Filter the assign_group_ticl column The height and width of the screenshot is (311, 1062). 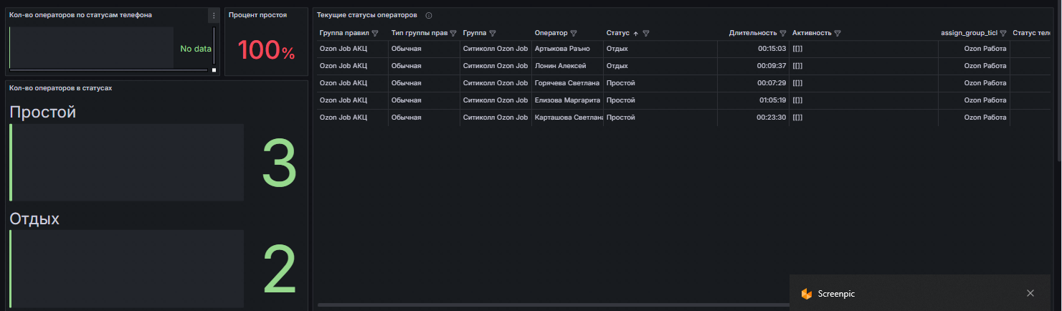point(1003,33)
